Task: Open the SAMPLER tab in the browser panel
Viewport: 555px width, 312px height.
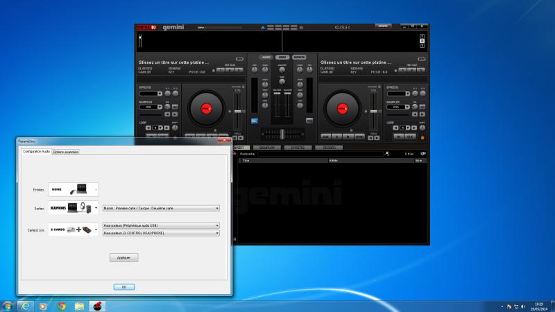Action: coord(268,148)
